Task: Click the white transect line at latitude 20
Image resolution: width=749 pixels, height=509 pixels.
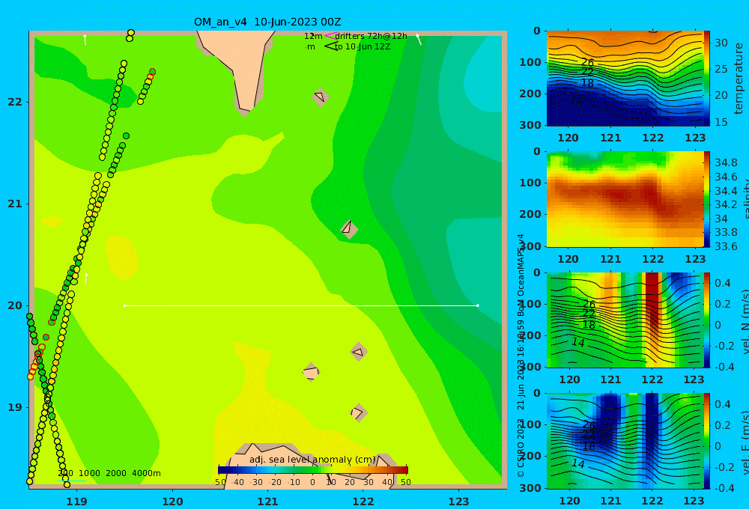Action: [x=301, y=305]
